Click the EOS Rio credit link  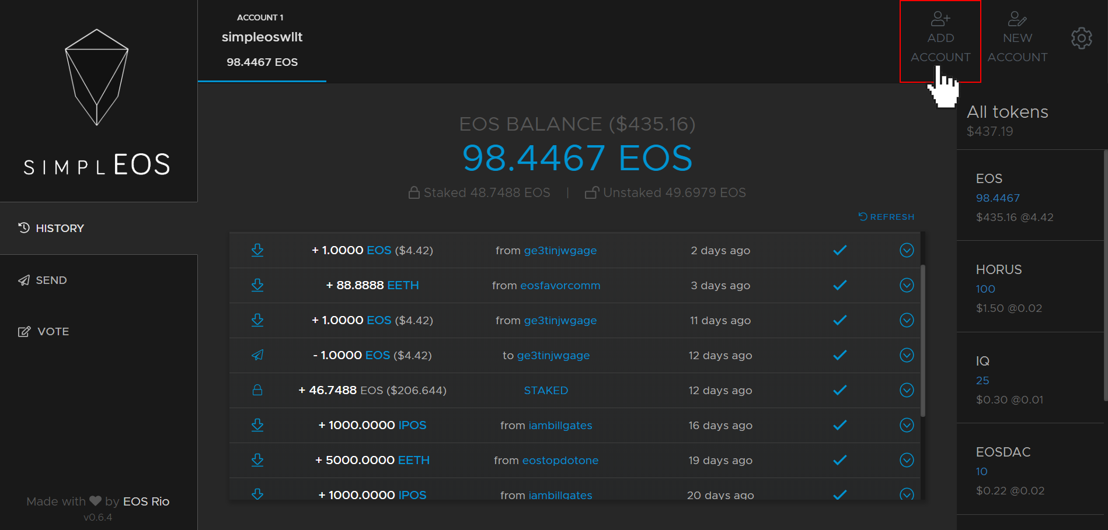click(x=147, y=501)
